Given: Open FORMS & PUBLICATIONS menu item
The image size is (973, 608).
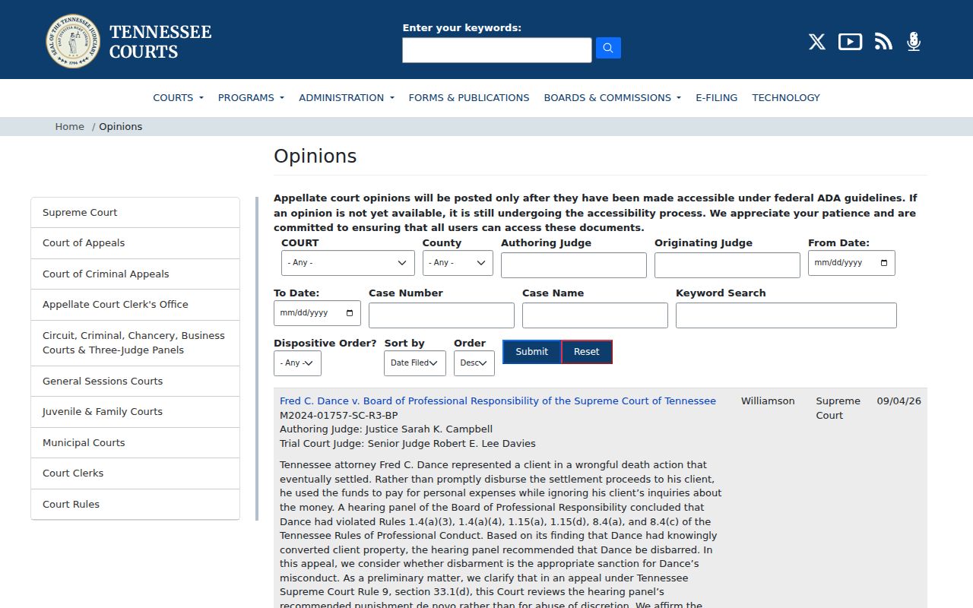Looking at the screenshot, I should pyautogui.click(x=469, y=97).
